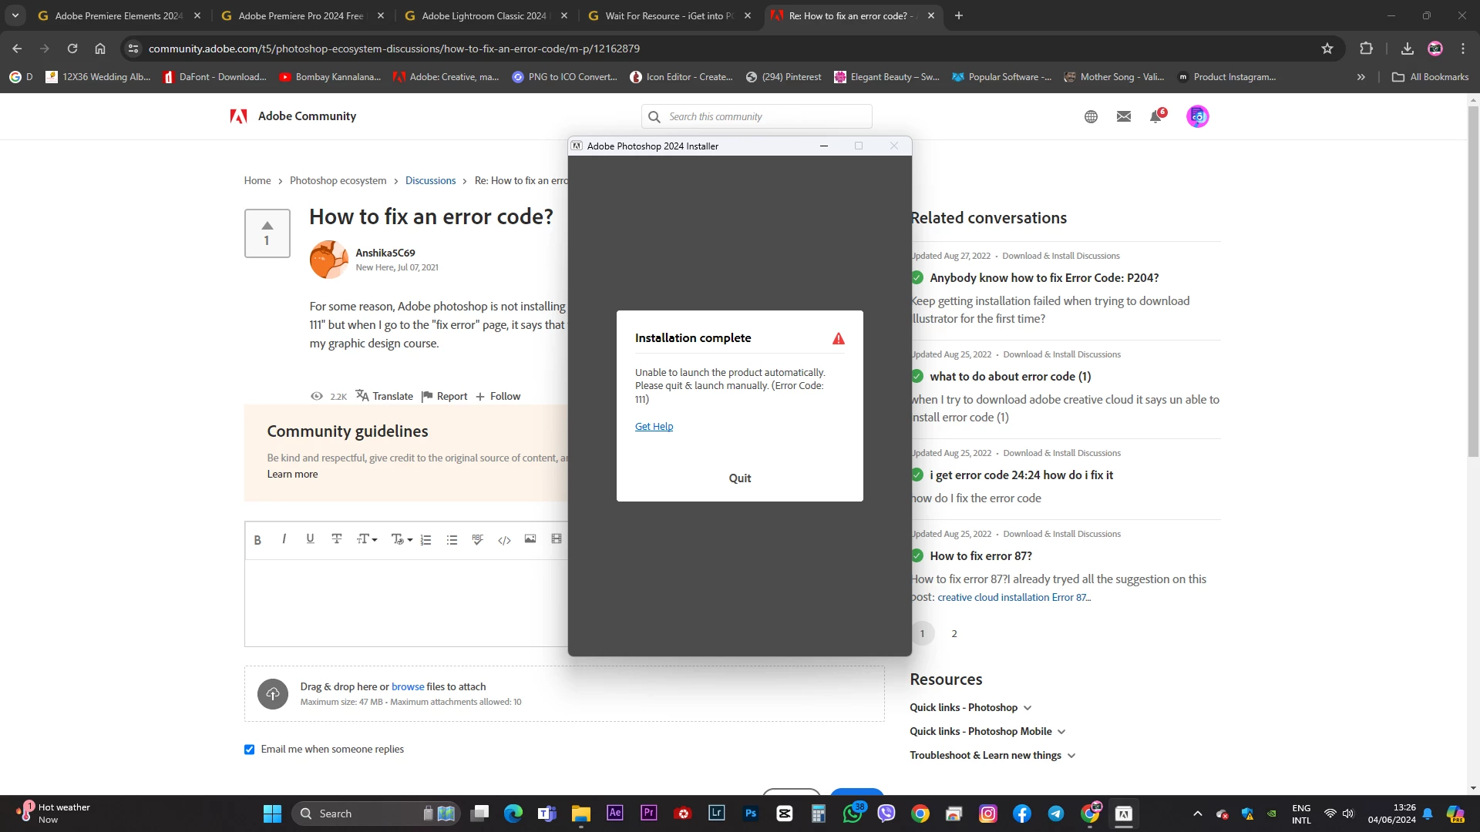
Task: Apply underline formatting in editor
Action: click(x=310, y=539)
